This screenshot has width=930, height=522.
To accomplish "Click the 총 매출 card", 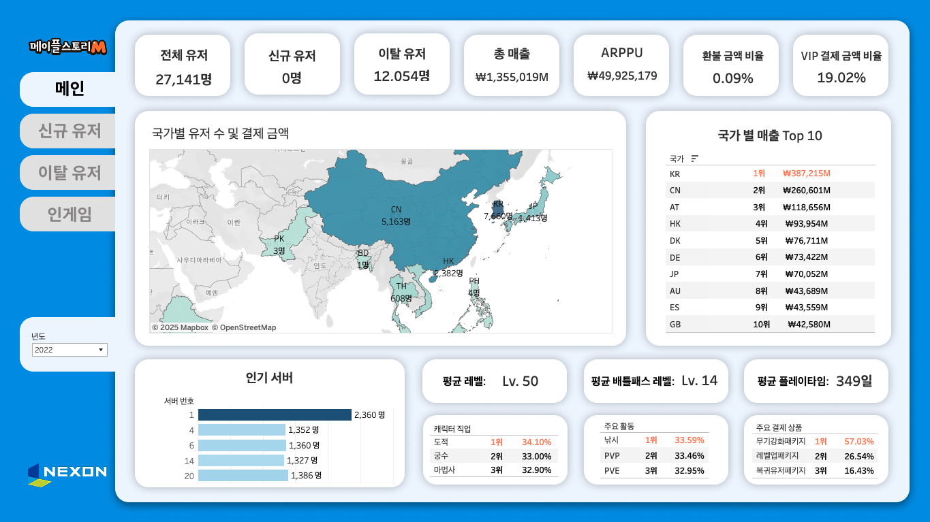I will pyautogui.click(x=512, y=65).
